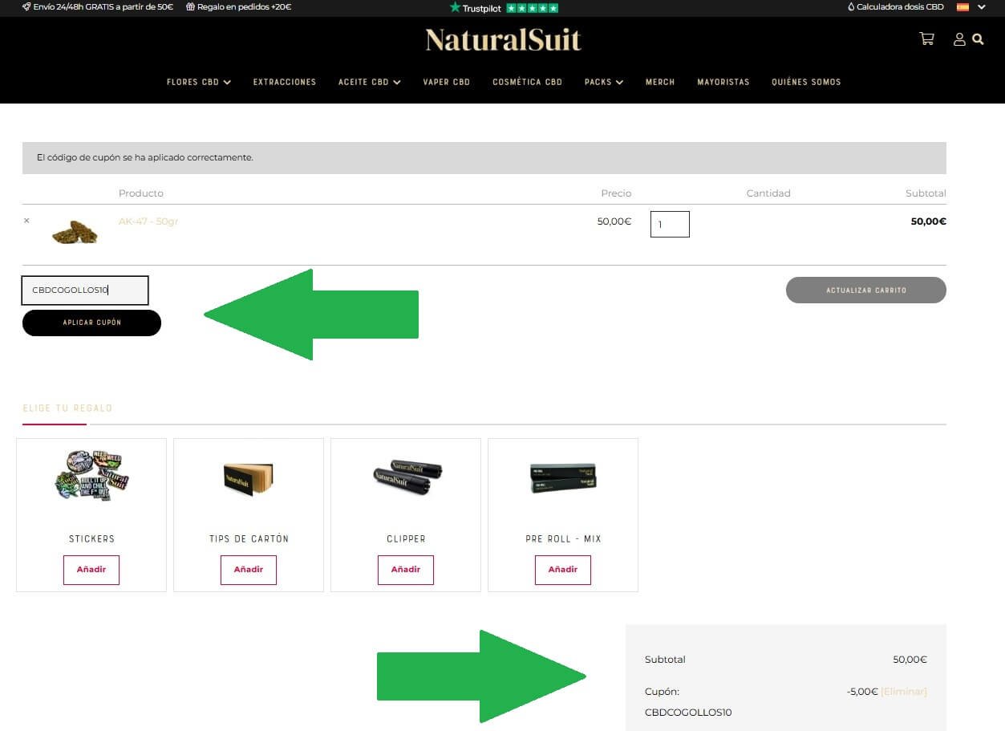Click the Spanish flag language icon
Screen dimensions: 1005x731
pyautogui.click(x=962, y=7)
